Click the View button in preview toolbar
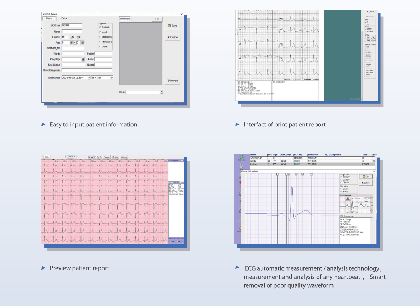This screenshot has width=420, height=306. click(x=107, y=157)
